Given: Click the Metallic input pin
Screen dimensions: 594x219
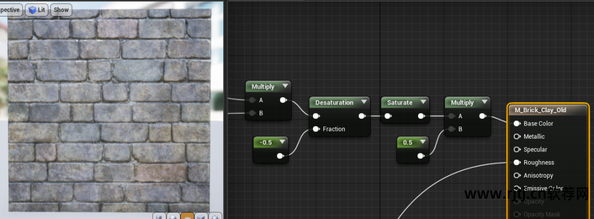Looking at the screenshot, I should (517, 136).
